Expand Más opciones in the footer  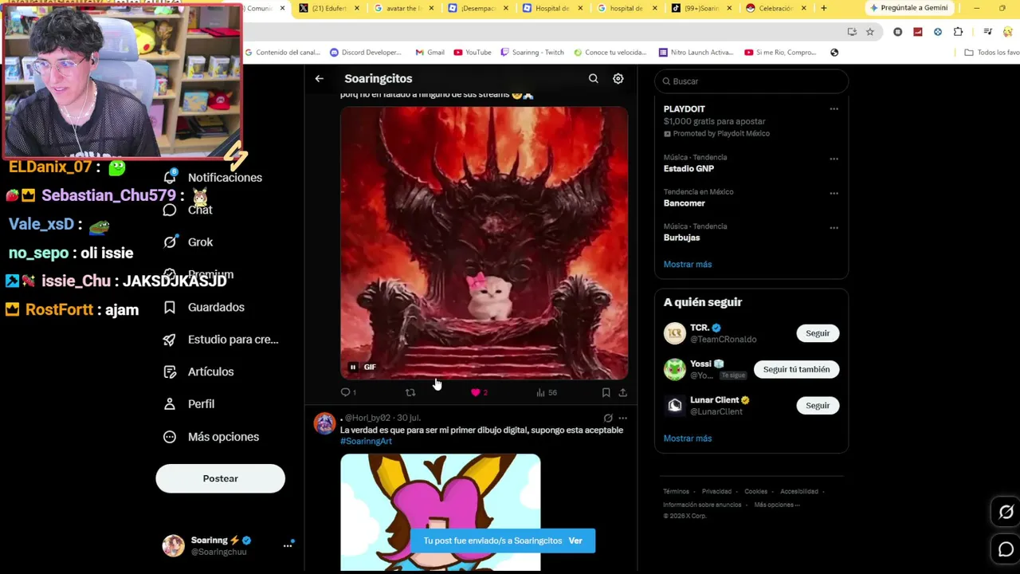tap(777, 505)
